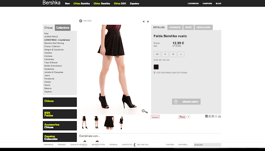The height and width of the screenshot is (151, 265).
Task: Open New in top navigation
Action: click(67, 4)
